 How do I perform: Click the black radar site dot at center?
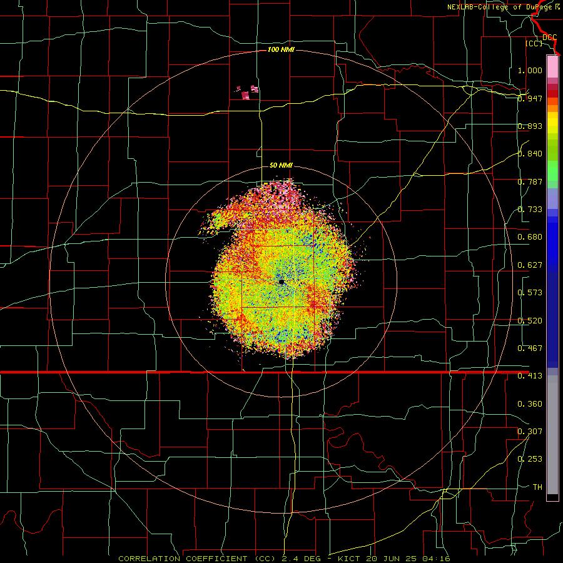(x=281, y=282)
